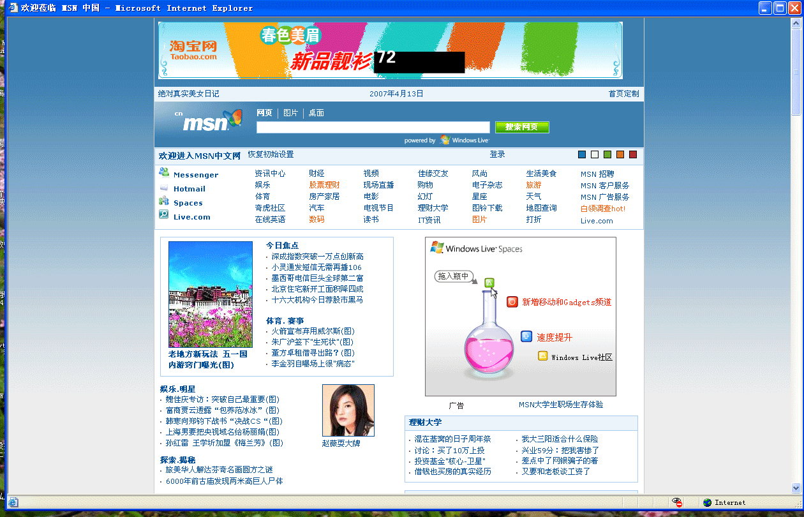Open 火箭宣布弃用威尔斯(图) story
This screenshot has width=804, height=517.
(313, 331)
